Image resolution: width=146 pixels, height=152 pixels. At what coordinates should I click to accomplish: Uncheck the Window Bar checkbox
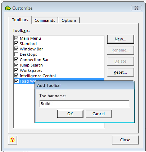click(16, 49)
